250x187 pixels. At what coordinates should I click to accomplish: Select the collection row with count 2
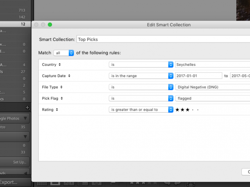click(15, 85)
